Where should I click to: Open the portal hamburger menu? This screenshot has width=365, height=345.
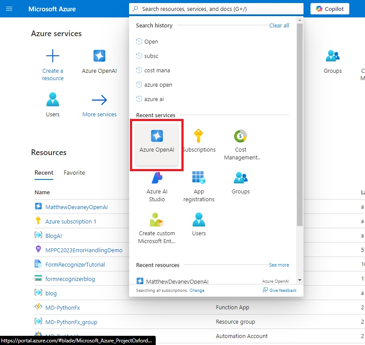pos(9,9)
